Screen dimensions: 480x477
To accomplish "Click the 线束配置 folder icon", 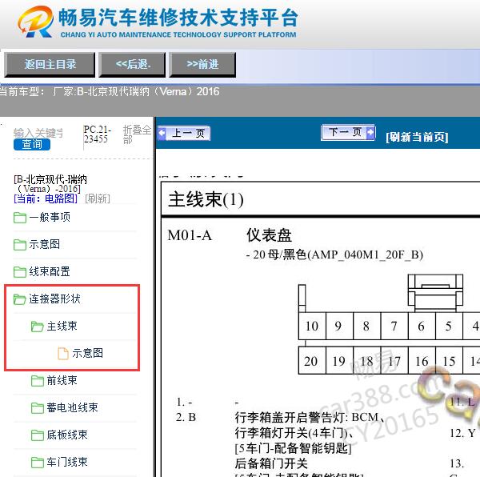I will (20, 272).
